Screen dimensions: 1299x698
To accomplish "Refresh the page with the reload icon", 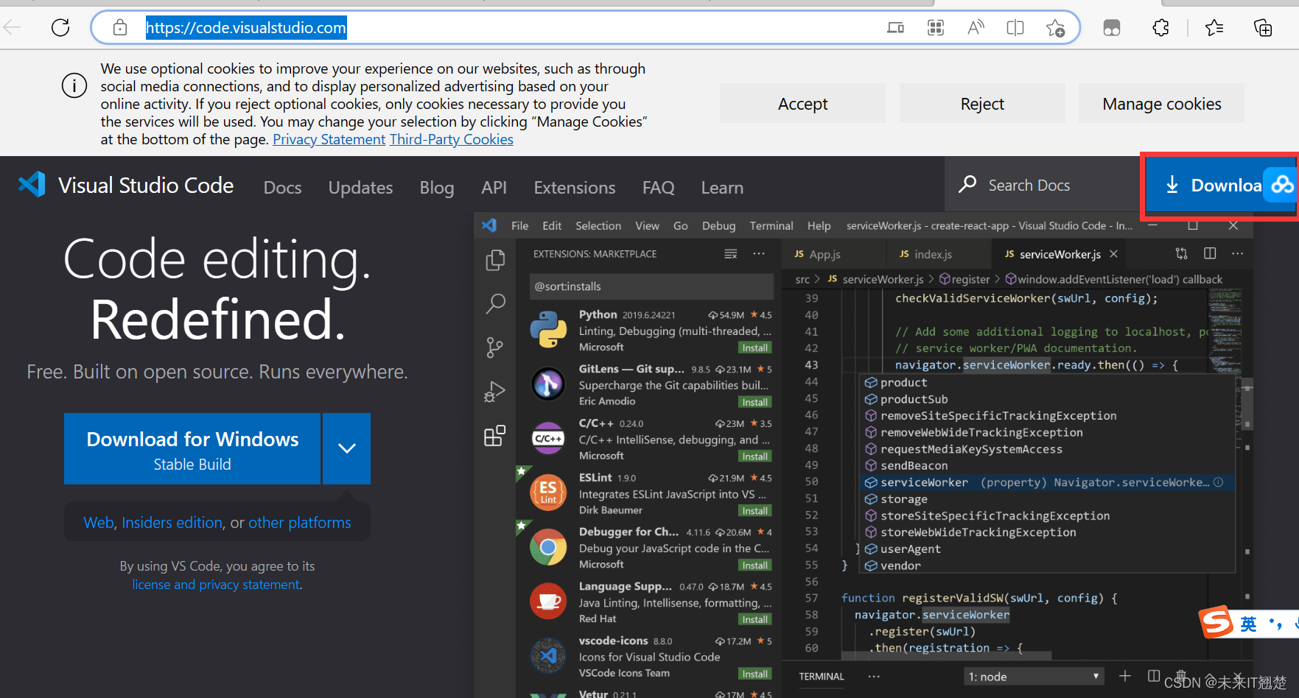I will point(60,28).
